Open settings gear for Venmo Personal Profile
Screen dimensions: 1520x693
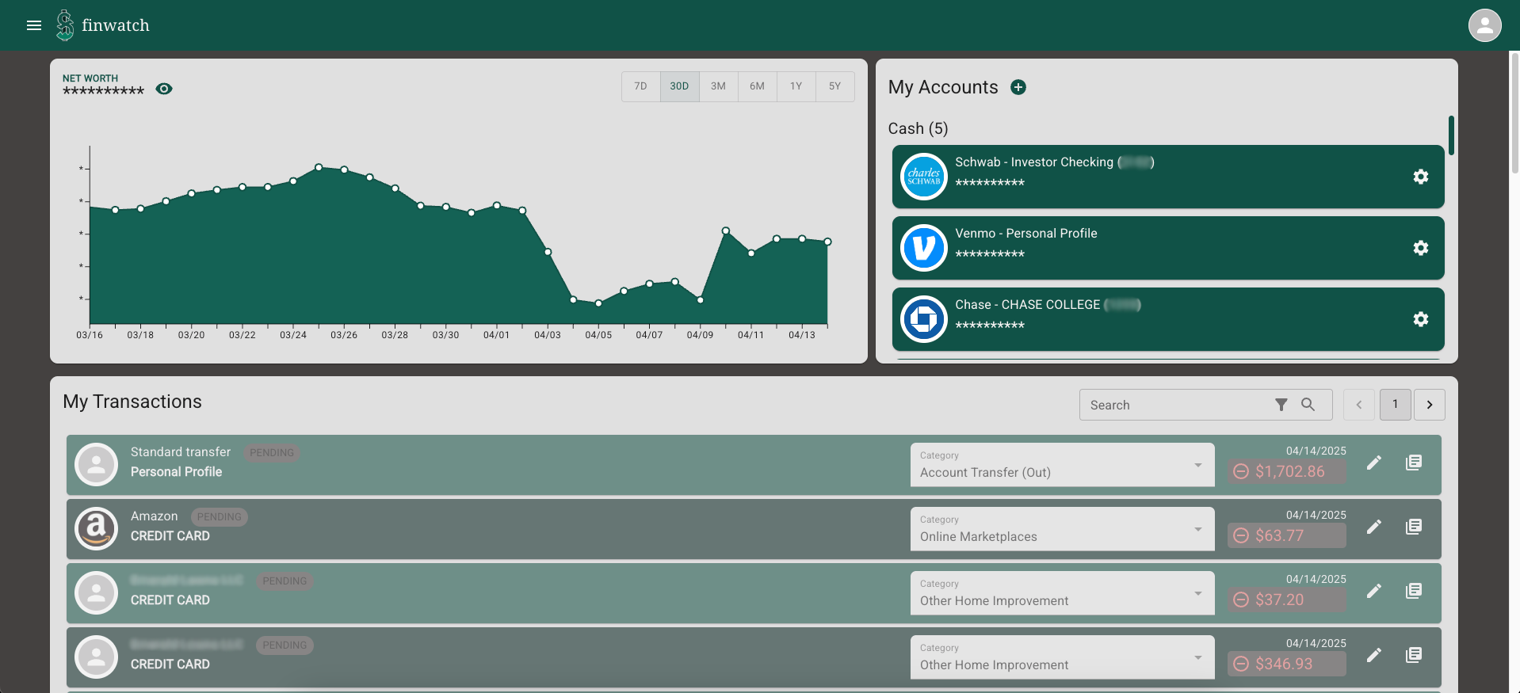coord(1420,248)
